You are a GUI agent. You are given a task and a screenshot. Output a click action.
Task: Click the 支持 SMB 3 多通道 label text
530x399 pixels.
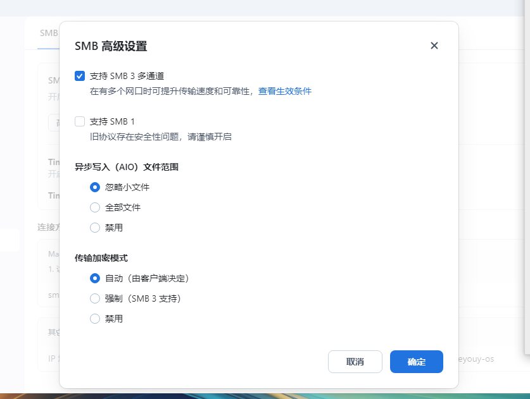127,76
